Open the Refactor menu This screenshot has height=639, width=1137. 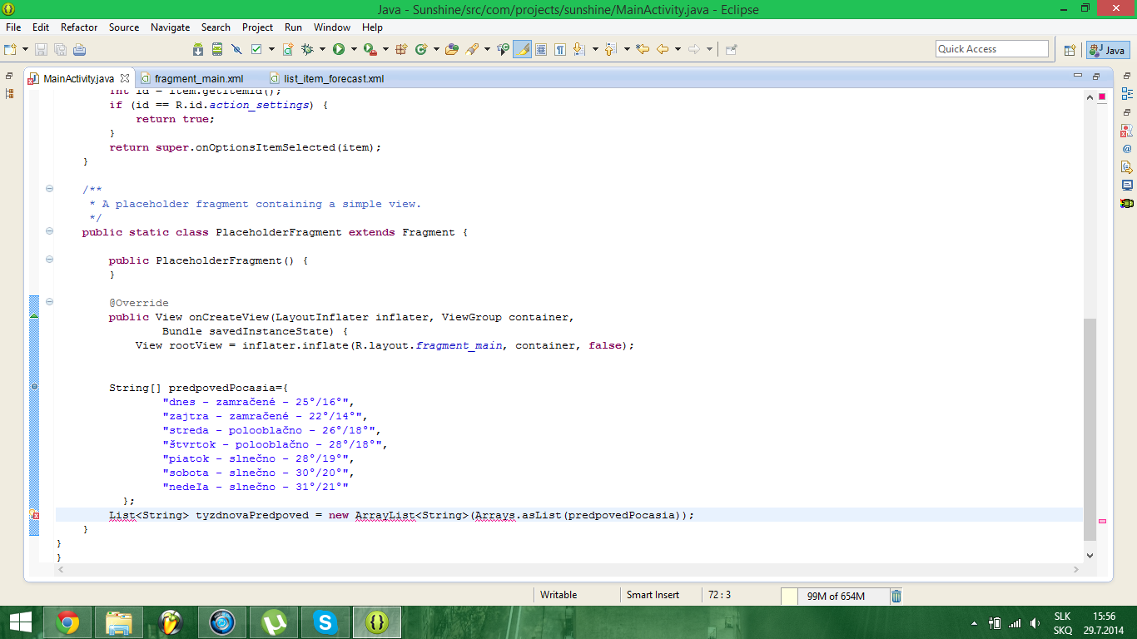[79, 27]
